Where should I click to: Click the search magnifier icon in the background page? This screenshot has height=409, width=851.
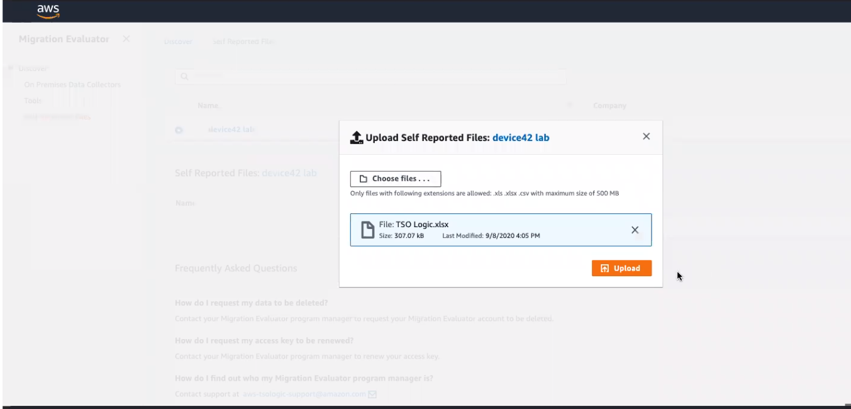(184, 76)
